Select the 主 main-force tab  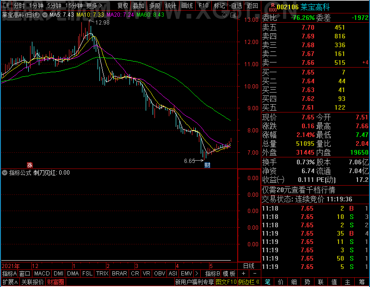click(348, 282)
